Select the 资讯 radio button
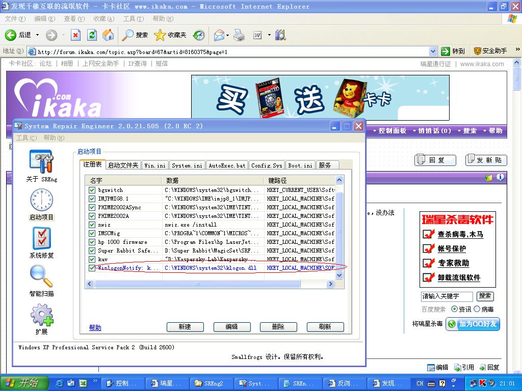The height and width of the screenshot is (391, 522). coord(454,309)
